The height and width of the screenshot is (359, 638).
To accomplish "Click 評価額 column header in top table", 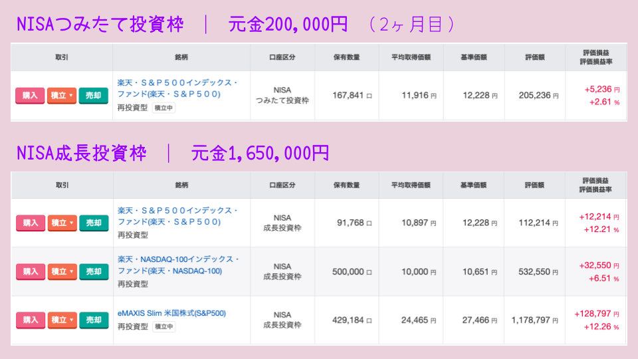I will point(534,57).
